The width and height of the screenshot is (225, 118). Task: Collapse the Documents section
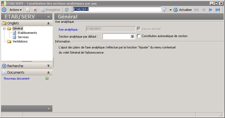point(49,73)
